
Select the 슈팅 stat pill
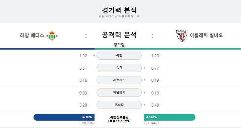pos(119,68)
